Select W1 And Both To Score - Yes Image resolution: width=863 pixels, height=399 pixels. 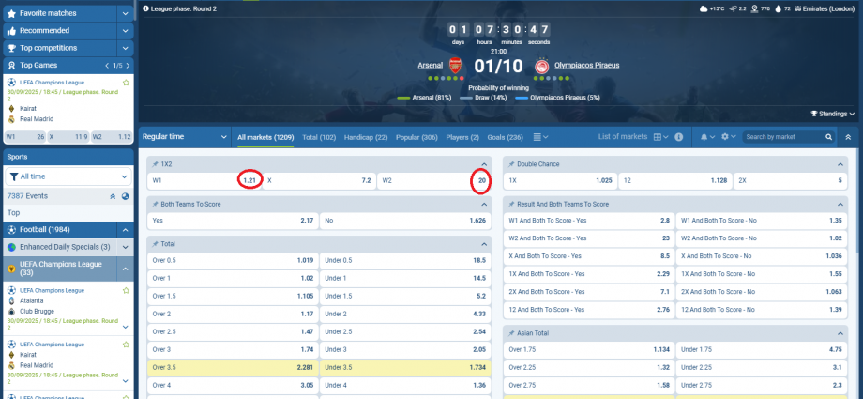tap(589, 220)
